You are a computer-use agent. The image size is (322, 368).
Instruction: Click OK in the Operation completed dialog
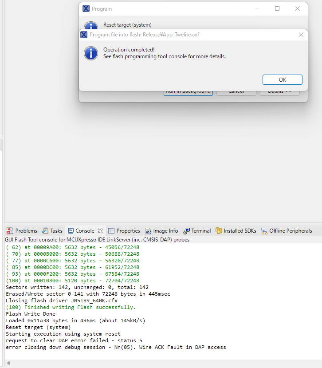[282, 80]
